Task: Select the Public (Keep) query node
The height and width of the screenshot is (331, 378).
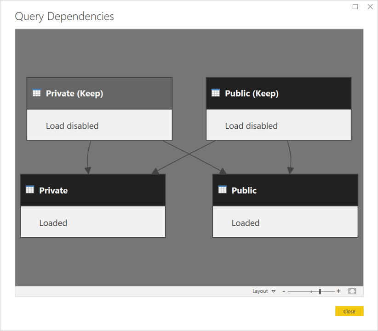Action: click(278, 93)
